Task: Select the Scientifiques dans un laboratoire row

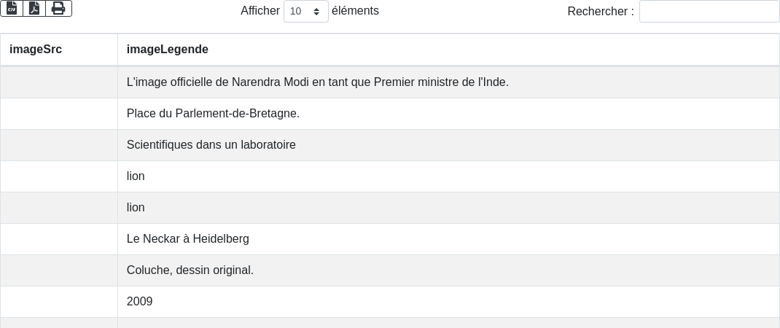Action: pos(390,145)
